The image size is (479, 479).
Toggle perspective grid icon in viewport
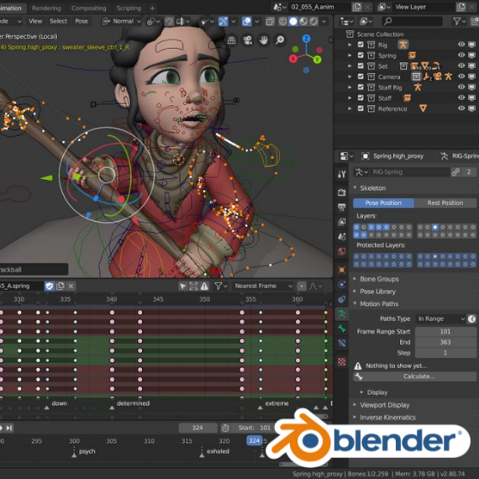232,39
